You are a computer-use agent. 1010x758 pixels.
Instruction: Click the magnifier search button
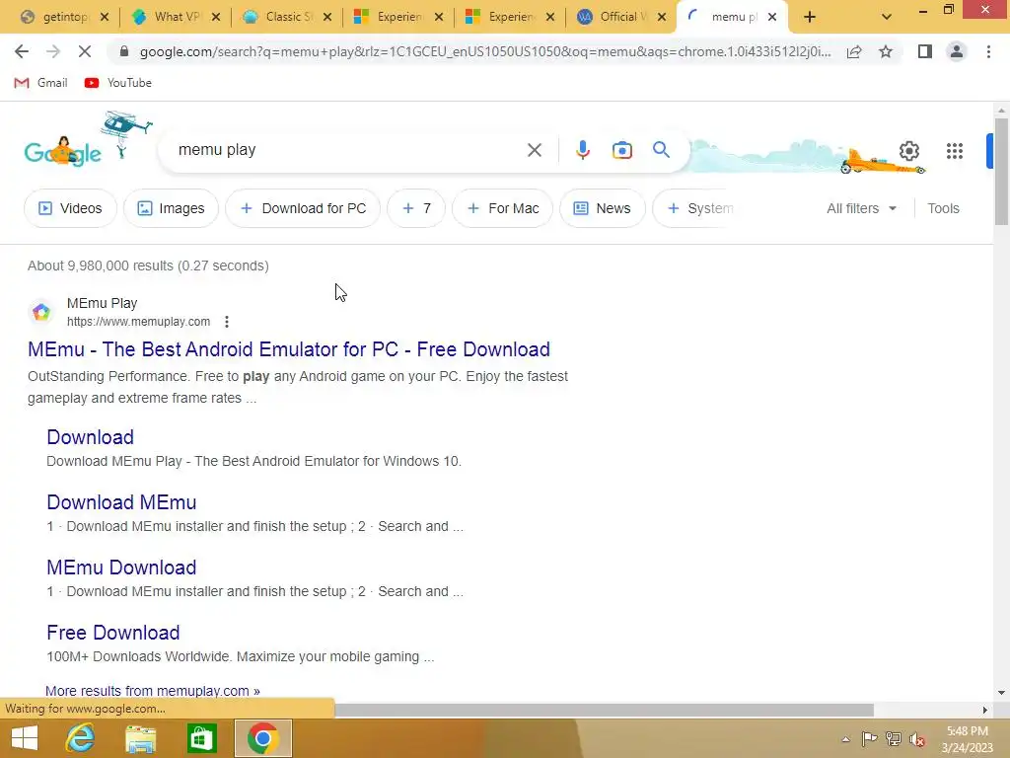pos(661,150)
